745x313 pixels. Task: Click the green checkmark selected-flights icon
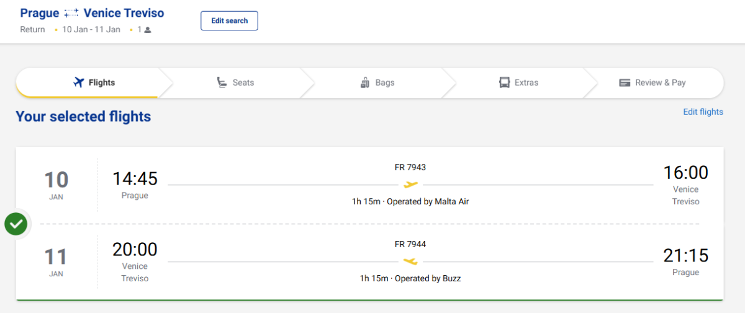coord(16,224)
